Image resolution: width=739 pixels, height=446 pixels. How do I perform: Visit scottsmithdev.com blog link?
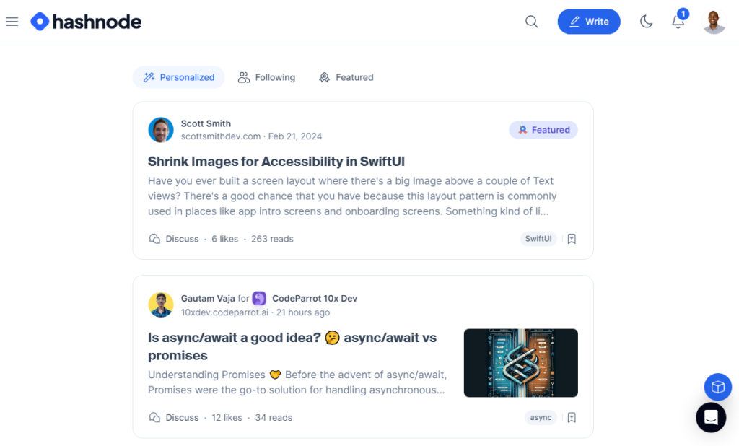(221, 136)
